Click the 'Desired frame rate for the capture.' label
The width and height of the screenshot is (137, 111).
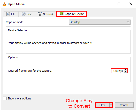30,71
